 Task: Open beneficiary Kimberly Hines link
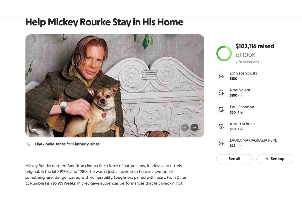coord(86,144)
